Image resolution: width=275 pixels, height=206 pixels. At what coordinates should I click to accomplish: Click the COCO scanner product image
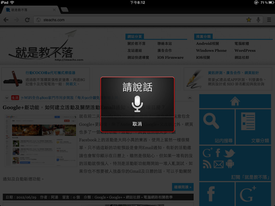point(13,79)
